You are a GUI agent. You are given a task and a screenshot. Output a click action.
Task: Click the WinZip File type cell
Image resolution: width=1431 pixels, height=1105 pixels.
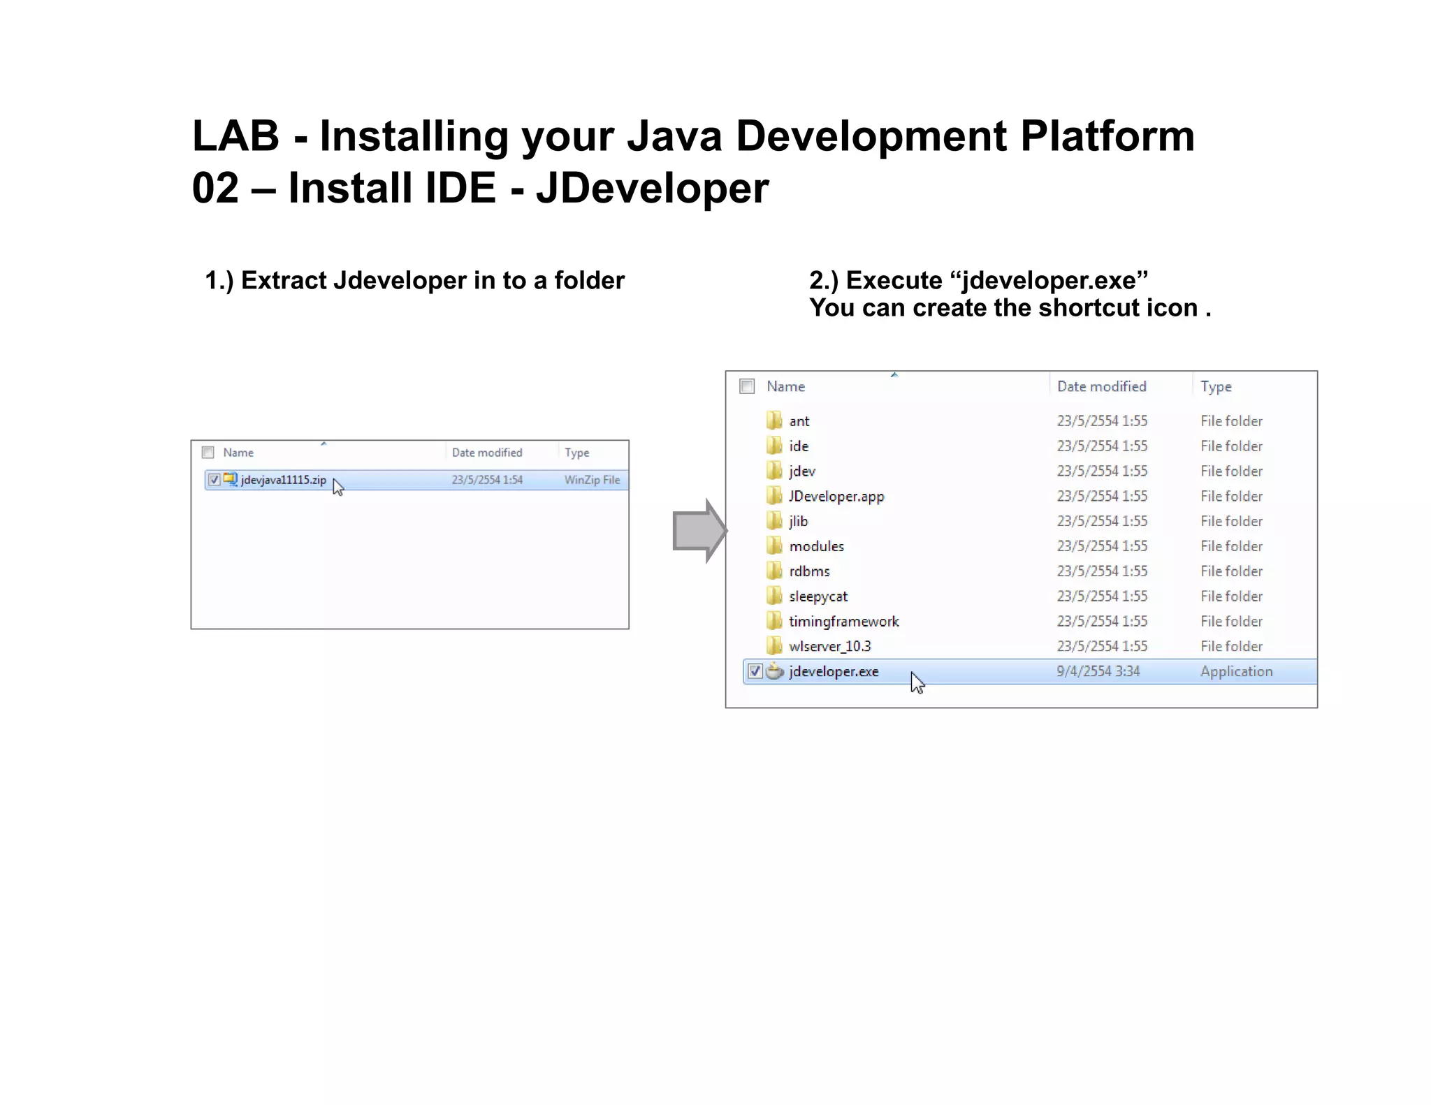tap(592, 480)
